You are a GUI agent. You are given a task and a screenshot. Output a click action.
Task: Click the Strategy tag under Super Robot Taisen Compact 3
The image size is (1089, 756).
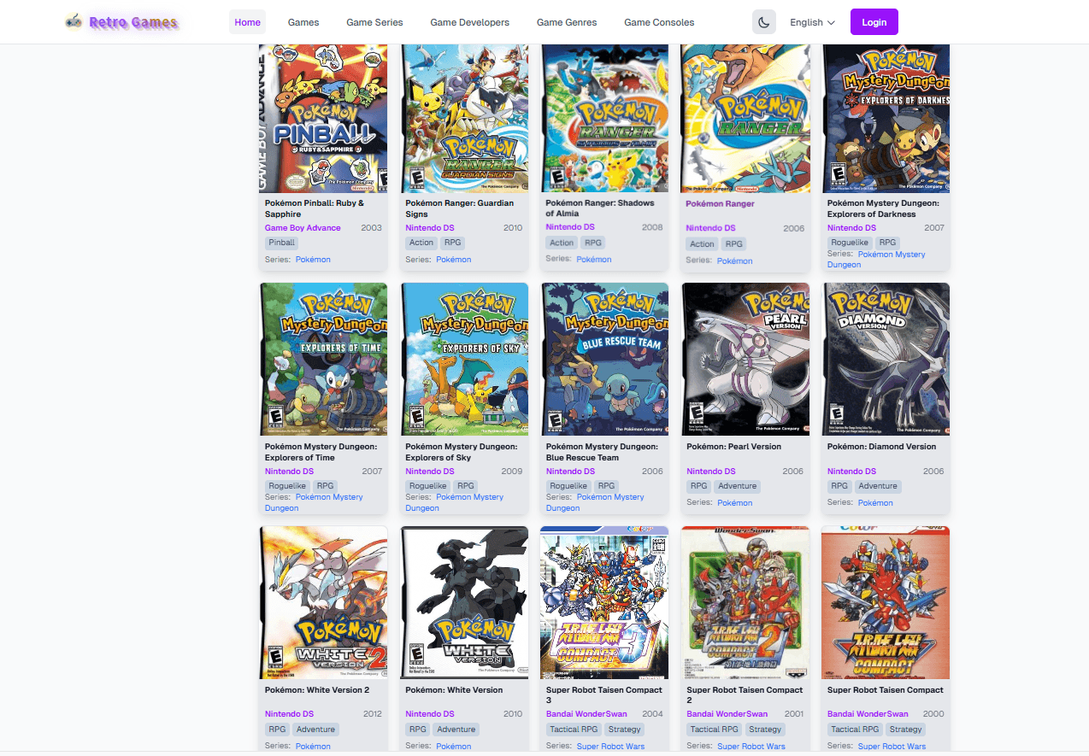[x=624, y=729]
